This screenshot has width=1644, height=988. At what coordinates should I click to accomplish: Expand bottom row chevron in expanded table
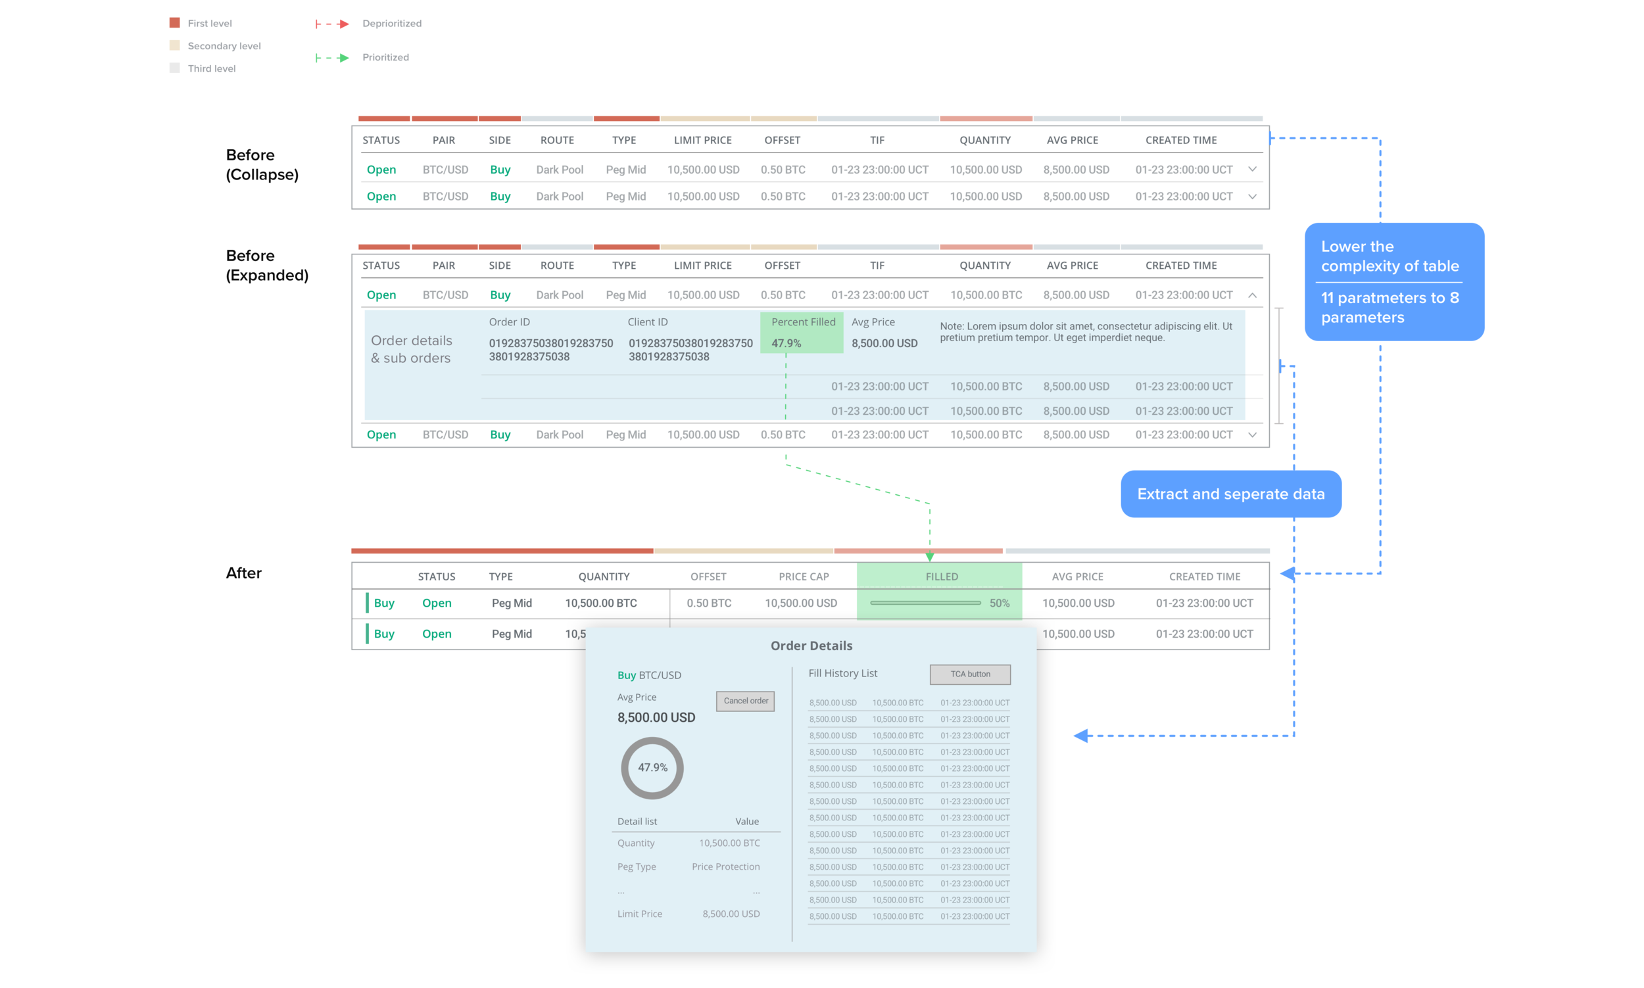click(x=1252, y=435)
